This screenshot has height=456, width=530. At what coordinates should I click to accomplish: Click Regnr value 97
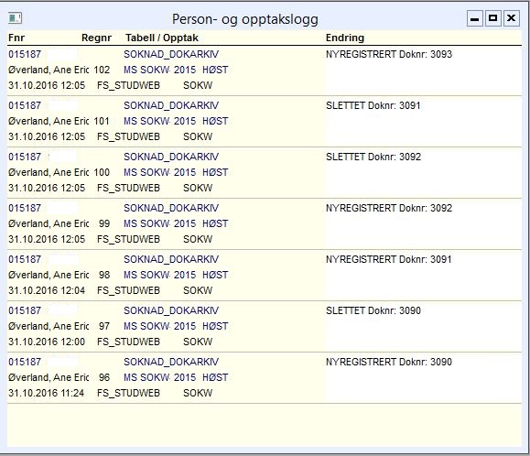(x=104, y=326)
